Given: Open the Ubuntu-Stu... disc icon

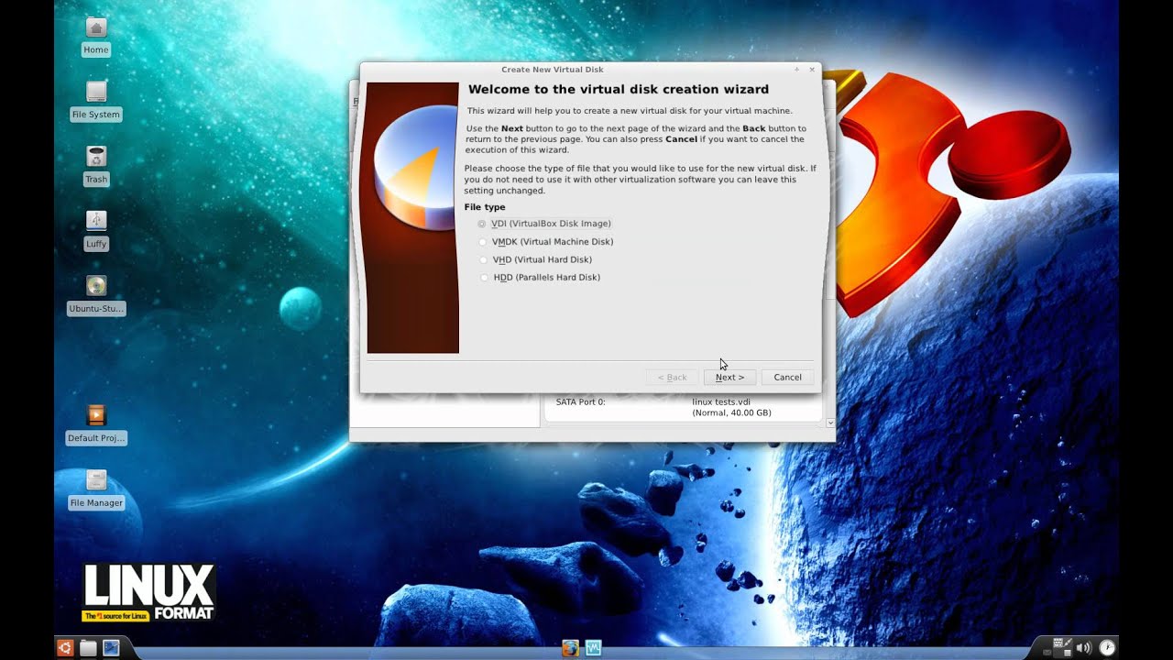Looking at the screenshot, I should click(96, 295).
